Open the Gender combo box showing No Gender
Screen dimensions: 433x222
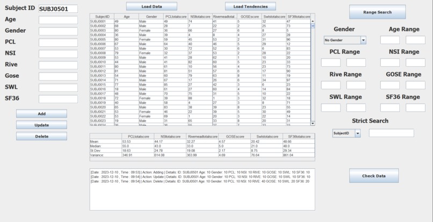(x=345, y=40)
